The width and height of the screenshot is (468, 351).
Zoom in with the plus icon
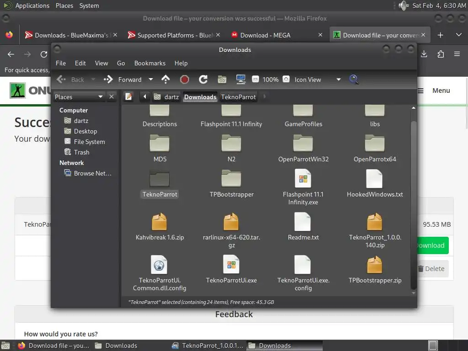[286, 79]
